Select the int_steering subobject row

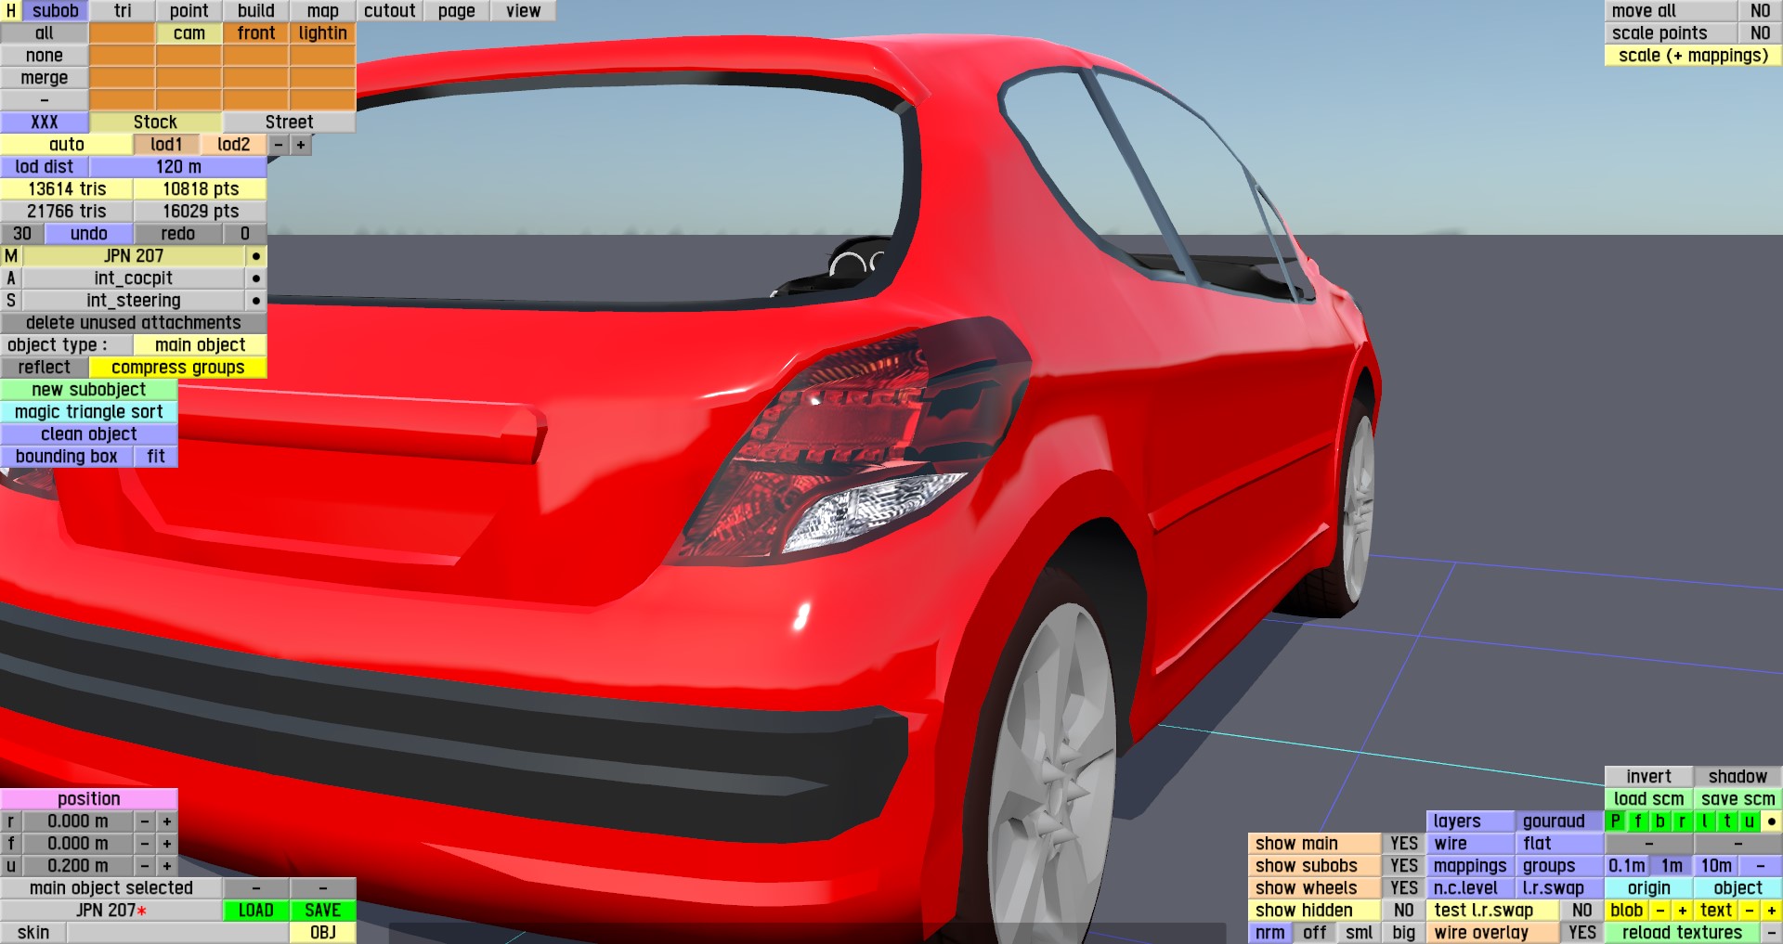point(134,301)
